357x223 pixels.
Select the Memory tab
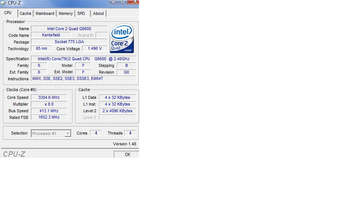[65, 13]
